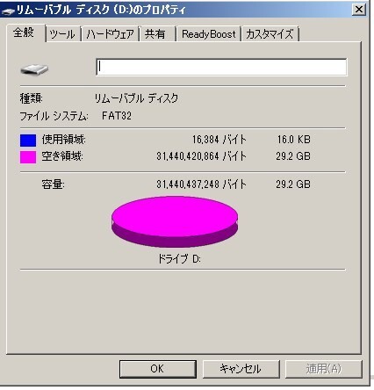
Task: Select the 全般 tab
Action: pos(25,32)
